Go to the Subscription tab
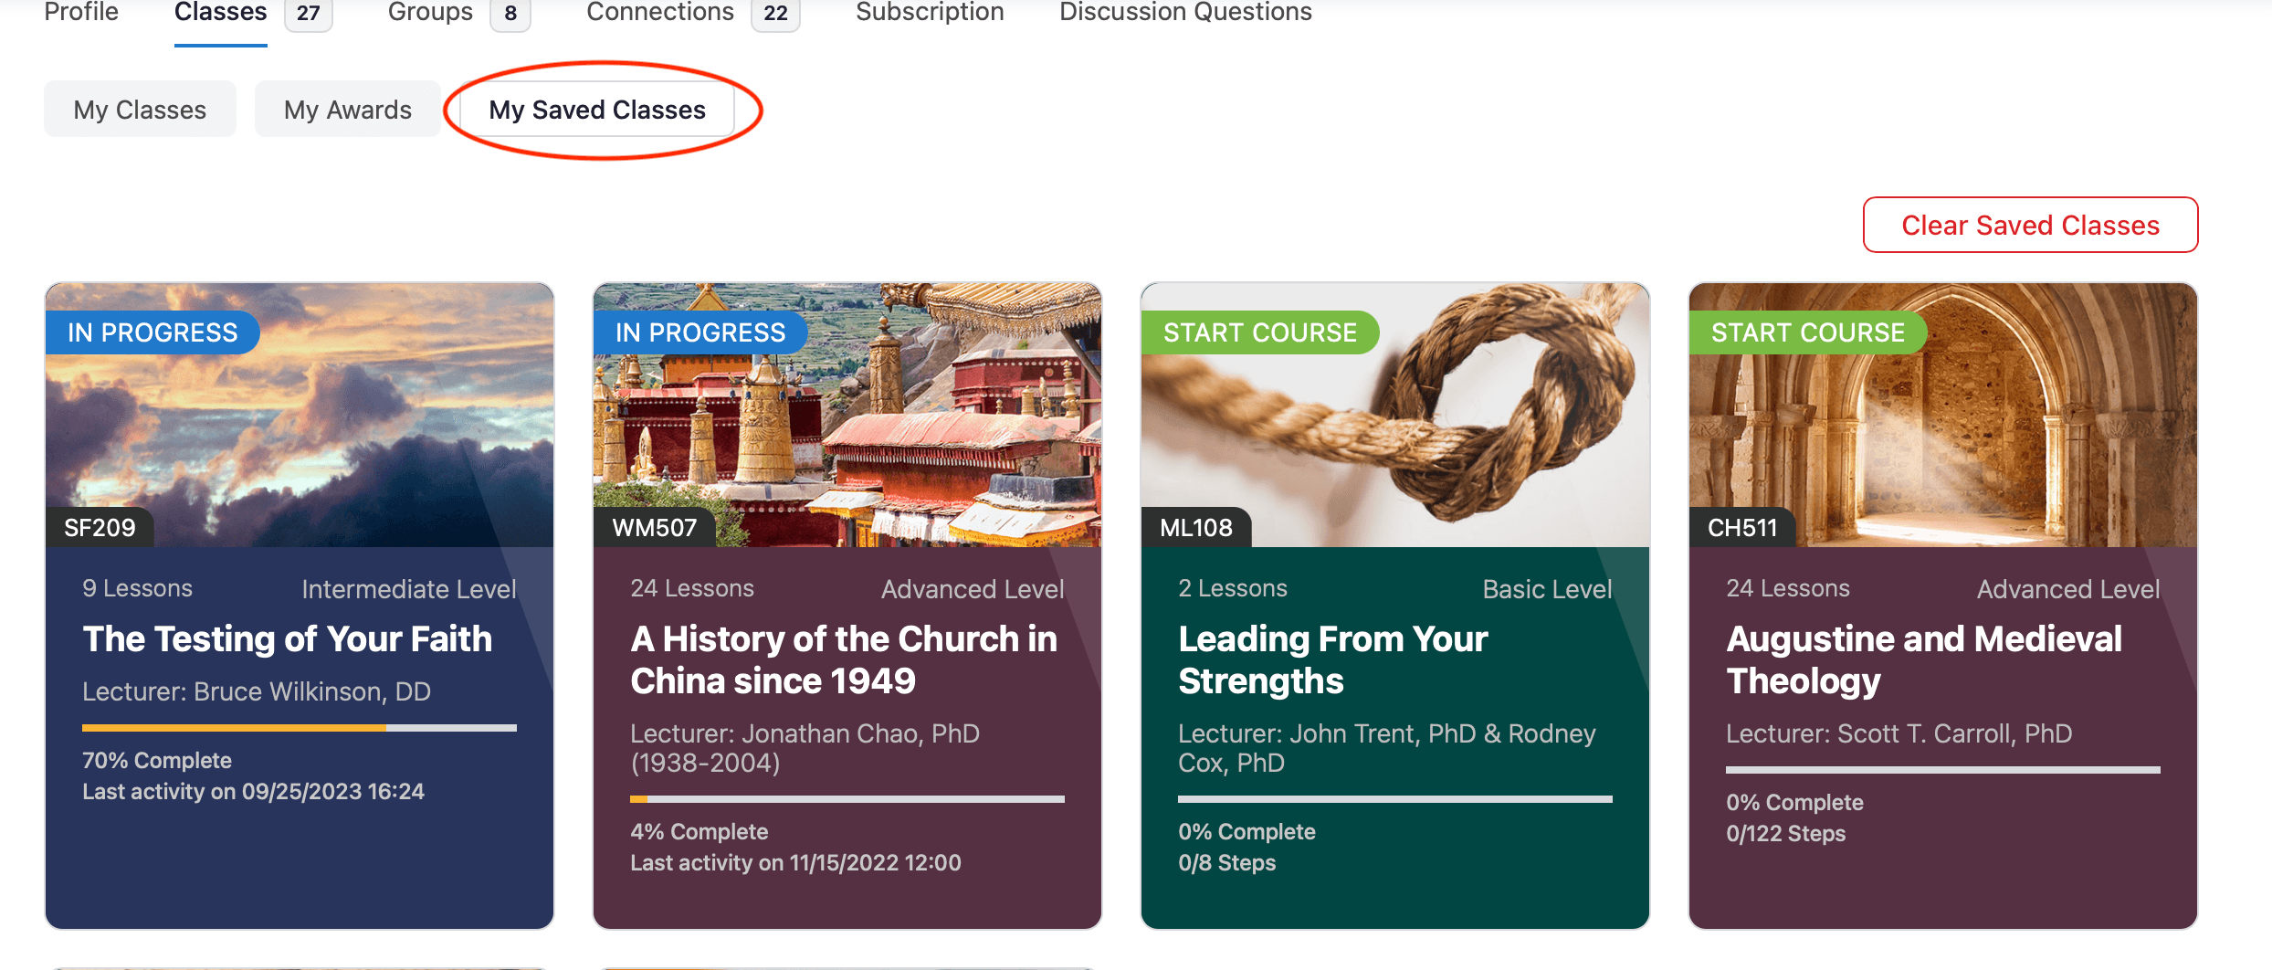The height and width of the screenshot is (970, 2272). pyautogui.click(x=930, y=13)
